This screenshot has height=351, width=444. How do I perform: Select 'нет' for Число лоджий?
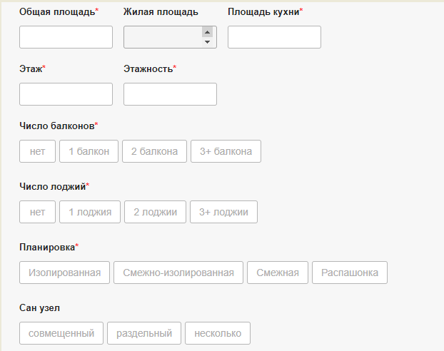[38, 212]
